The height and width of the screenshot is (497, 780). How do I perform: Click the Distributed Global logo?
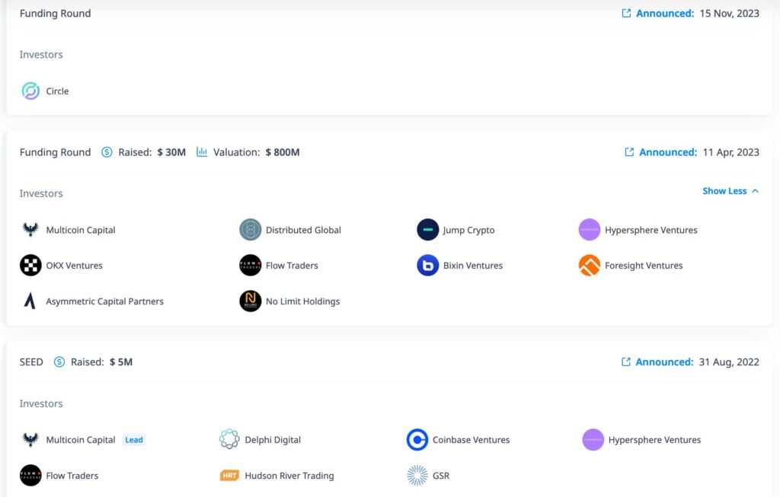pos(250,230)
